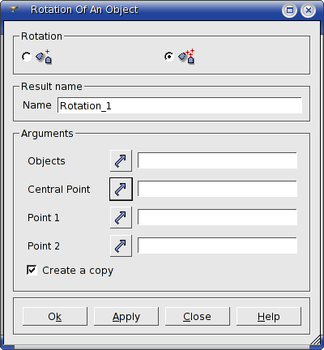Activate the Objects selection arrow button
This screenshot has width=324, height=350.
coord(121,160)
